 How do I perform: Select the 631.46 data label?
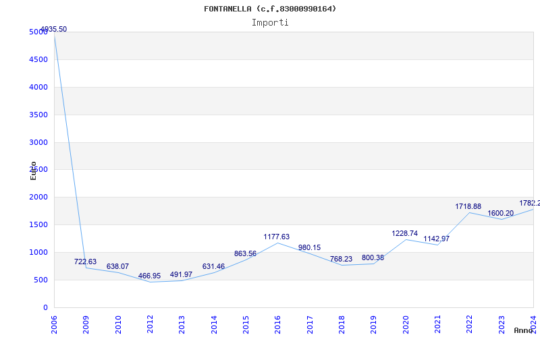(213, 266)
